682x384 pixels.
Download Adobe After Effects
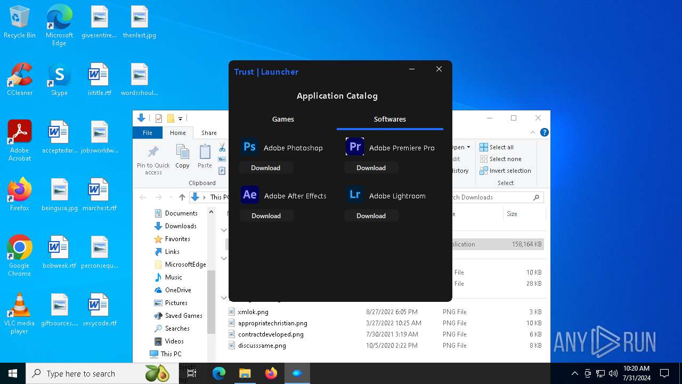(x=265, y=215)
